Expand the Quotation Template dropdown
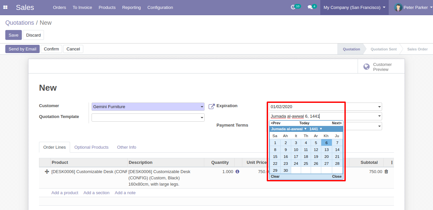 202,118
